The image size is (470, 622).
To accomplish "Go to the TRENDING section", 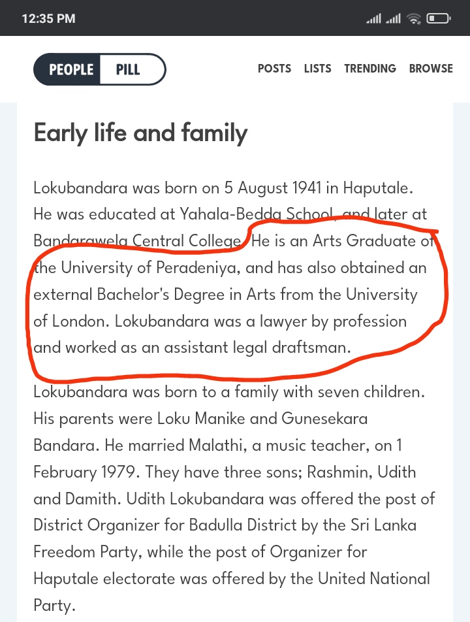I will [369, 69].
